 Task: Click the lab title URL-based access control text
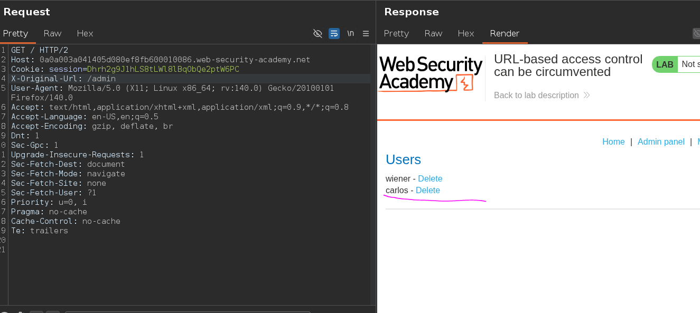(568, 65)
